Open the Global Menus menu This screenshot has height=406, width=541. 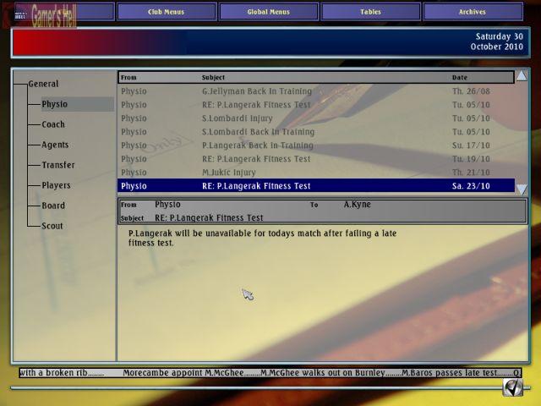[x=268, y=12]
